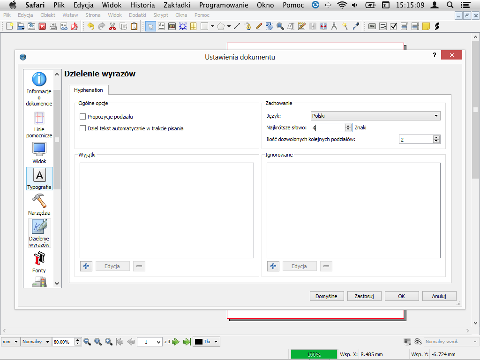This screenshot has height=360, width=480.
Task: Toggle Dziel tekst automatycznie w trakcie pisania
Action: 83,128
